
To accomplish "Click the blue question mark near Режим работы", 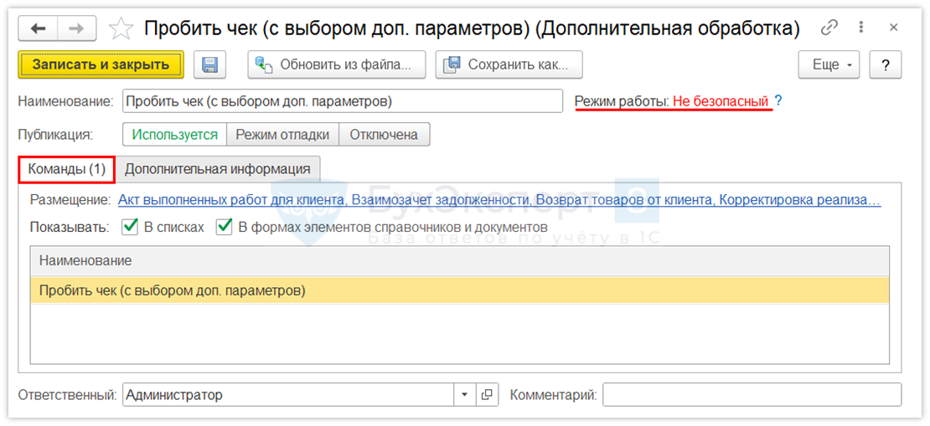I will [x=778, y=101].
